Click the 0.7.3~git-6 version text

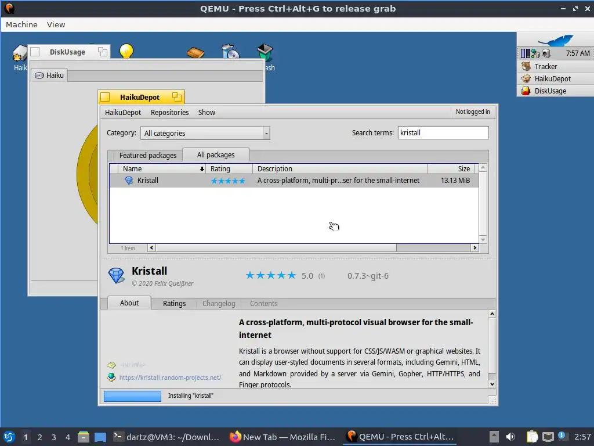[x=368, y=276]
